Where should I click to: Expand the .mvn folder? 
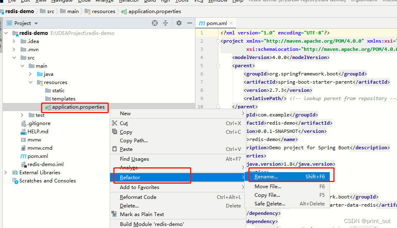click(14, 50)
